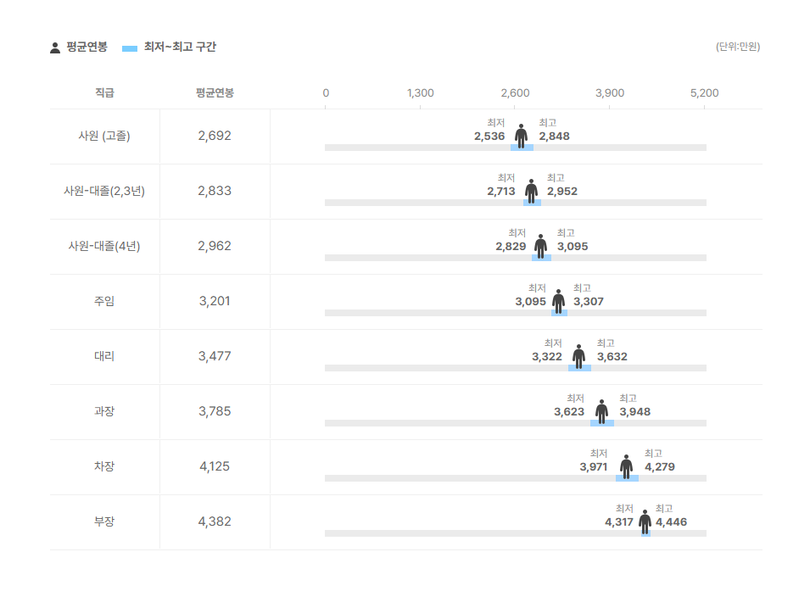Click the blue 최저~최고 구간 legend swatch
The image size is (810, 591).
(130, 48)
